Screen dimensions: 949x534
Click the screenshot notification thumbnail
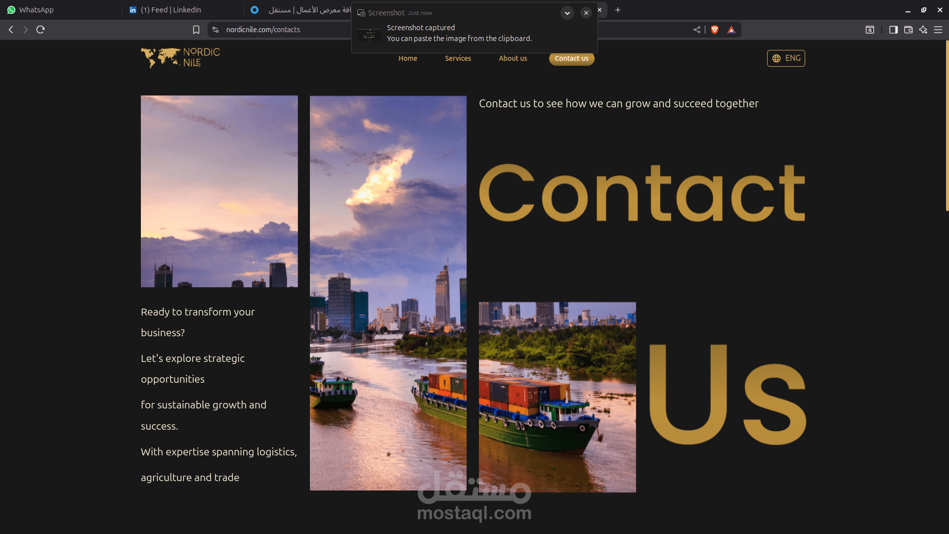[369, 35]
